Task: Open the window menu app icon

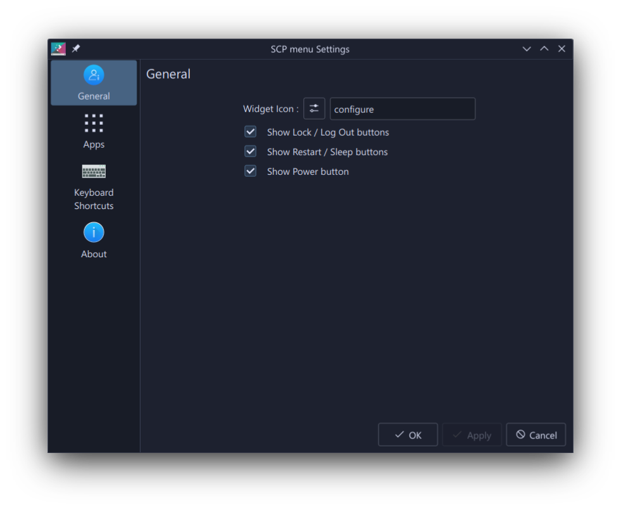Action: (58, 49)
